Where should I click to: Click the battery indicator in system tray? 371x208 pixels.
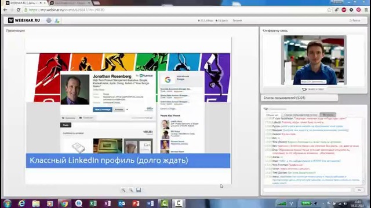point(306,203)
